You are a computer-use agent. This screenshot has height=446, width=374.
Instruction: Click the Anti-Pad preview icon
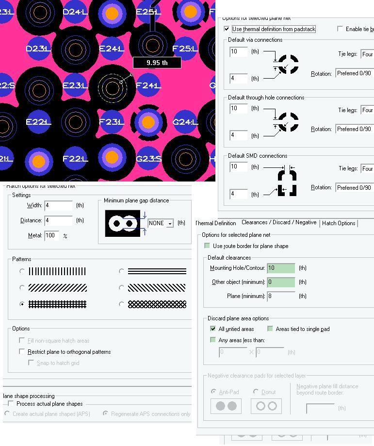(x=226, y=406)
